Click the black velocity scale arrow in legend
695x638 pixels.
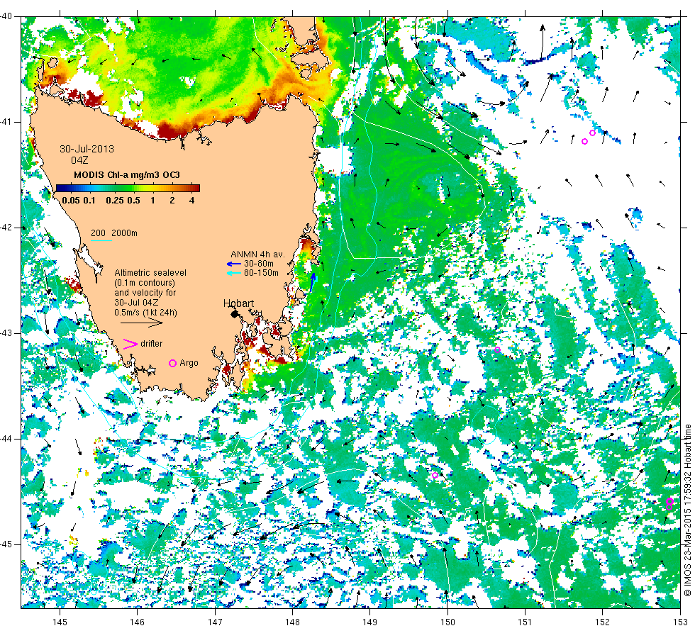point(142,323)
